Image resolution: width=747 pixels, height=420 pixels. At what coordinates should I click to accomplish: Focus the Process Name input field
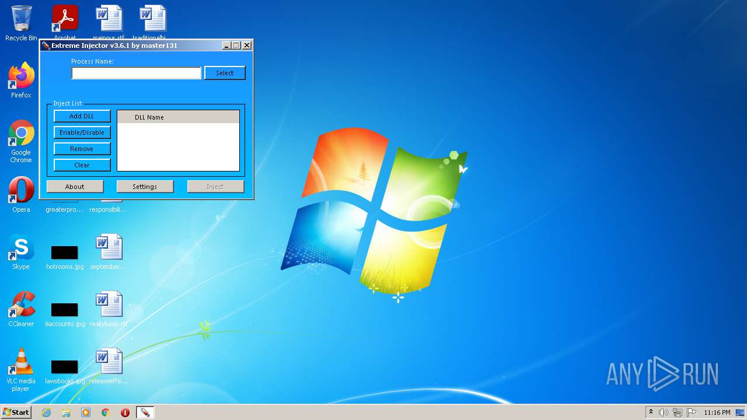pyautogui.click(x=136, y=73)
